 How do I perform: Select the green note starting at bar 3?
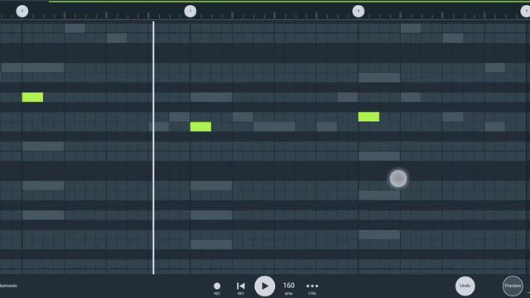[x=200, y=127]
